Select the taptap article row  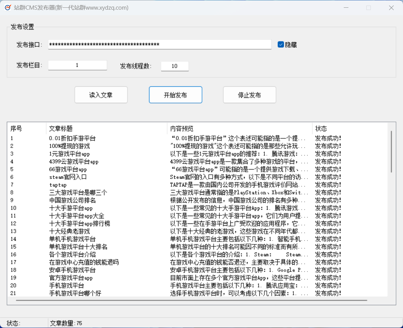58,185
